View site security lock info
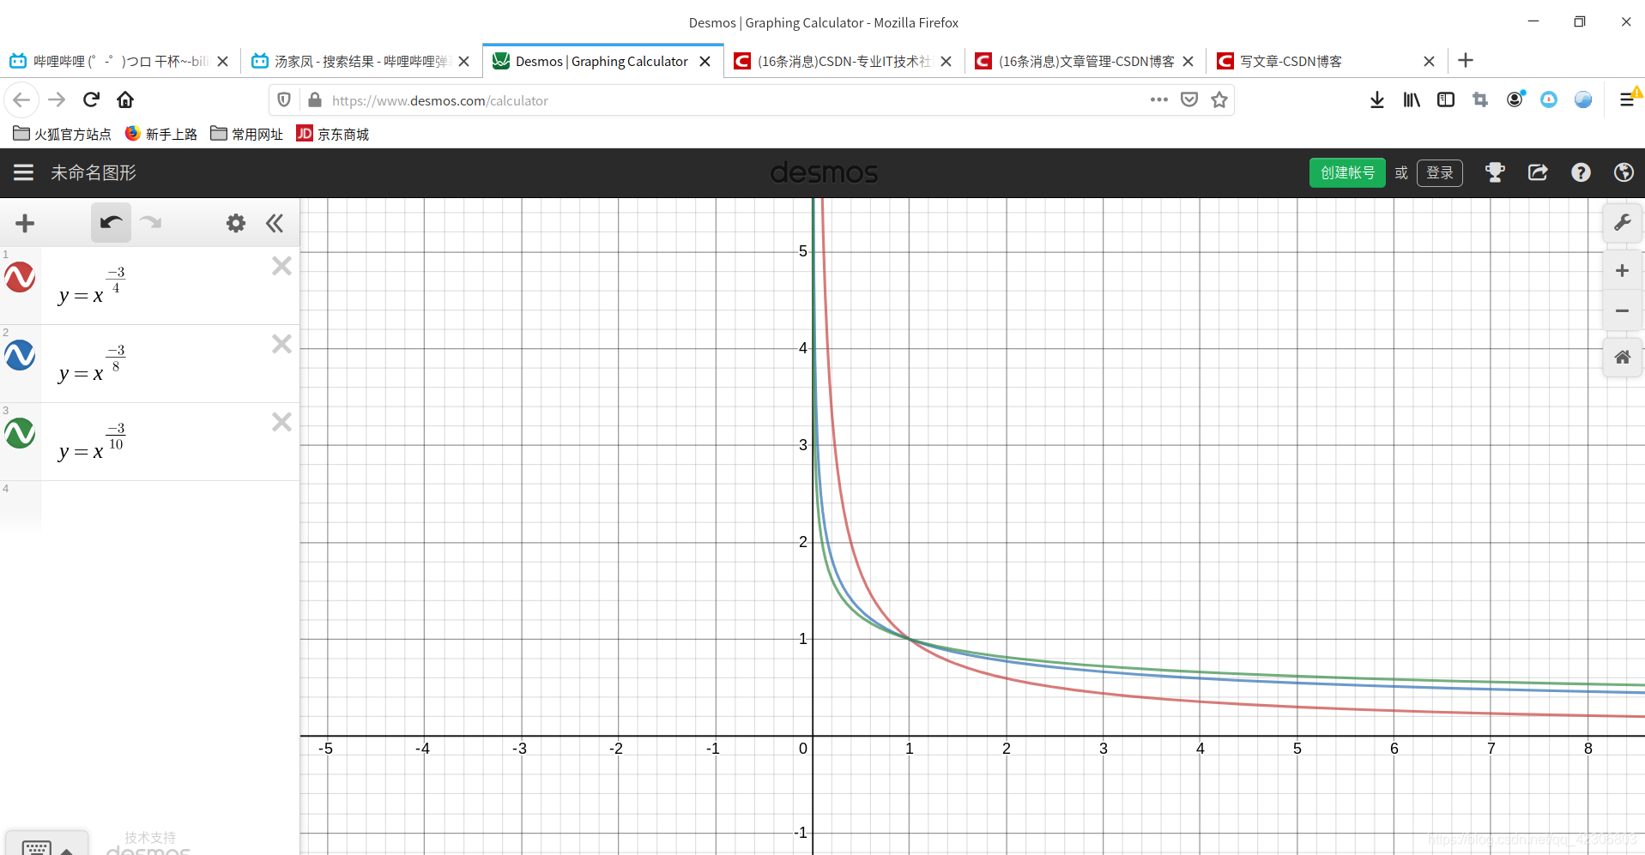The width and height of the screenshot is (1645, 855). point(315,99)
